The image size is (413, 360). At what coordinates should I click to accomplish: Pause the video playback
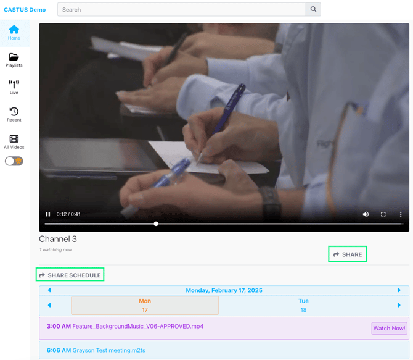(48, 214)
